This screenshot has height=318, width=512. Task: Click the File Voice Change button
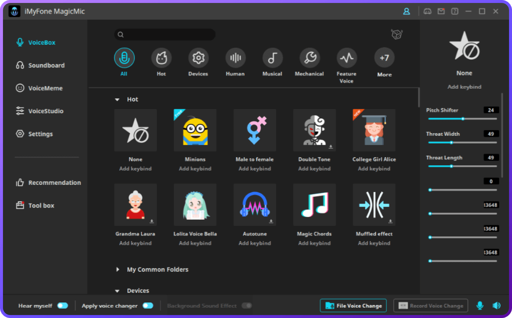[353, 305]
